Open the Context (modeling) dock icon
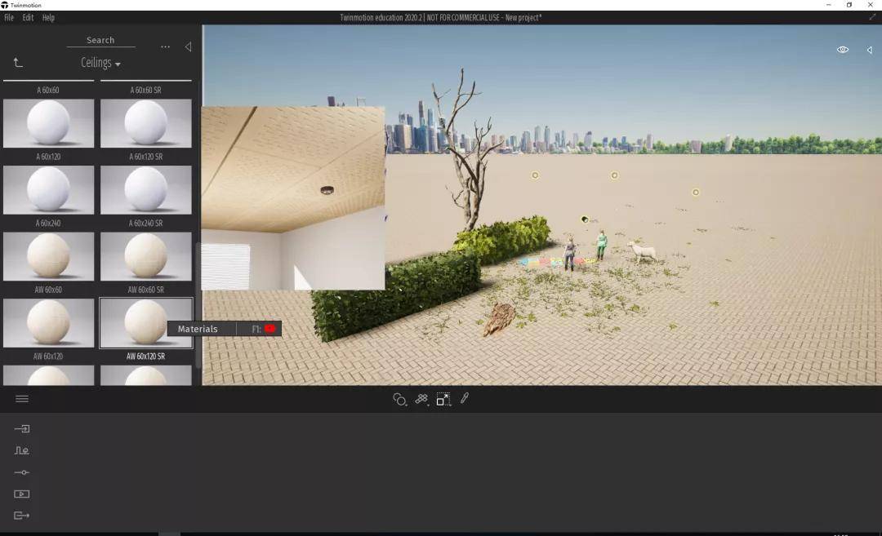This screenshot has width=882, height=536. 22,450
